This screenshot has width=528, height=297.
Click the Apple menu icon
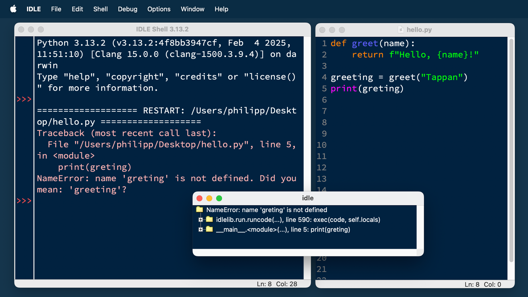tap(13, 9)
